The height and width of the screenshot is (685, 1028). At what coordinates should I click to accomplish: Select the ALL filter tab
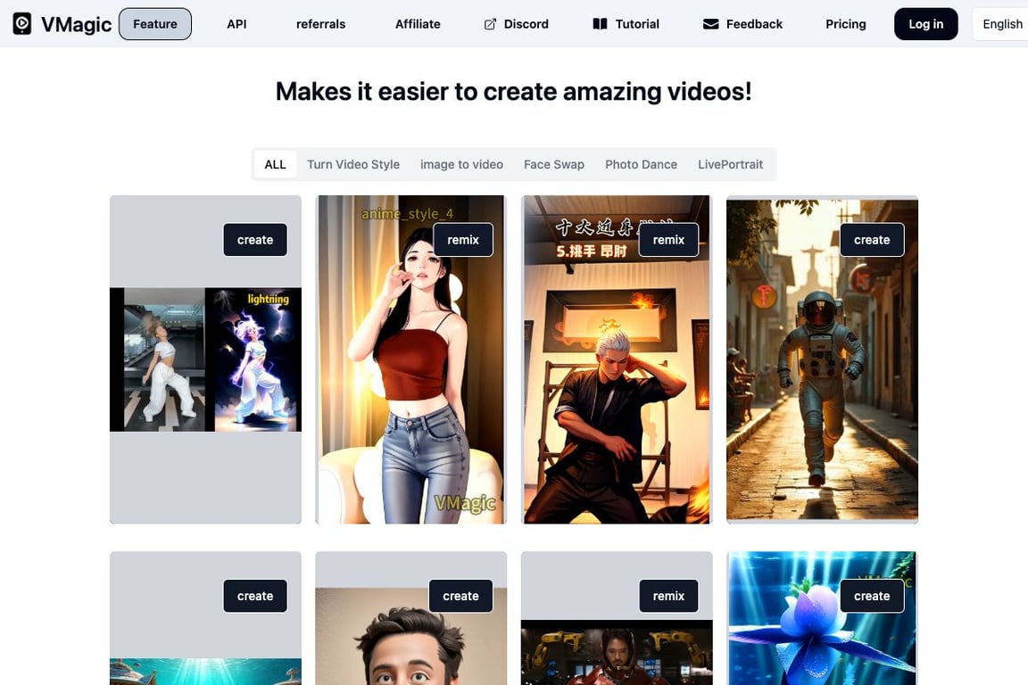pyautogui.click(x=276, y=164)
